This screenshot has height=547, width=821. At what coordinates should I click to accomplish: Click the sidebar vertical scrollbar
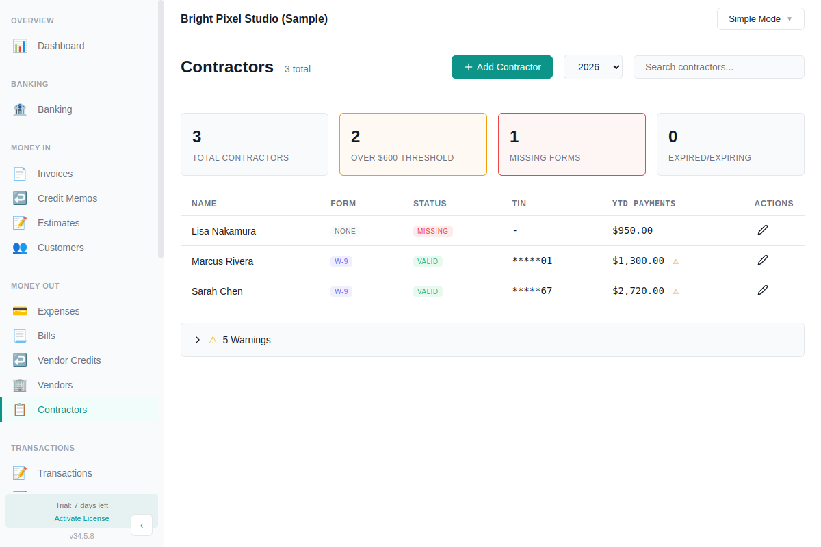click(x=161, y=130)
